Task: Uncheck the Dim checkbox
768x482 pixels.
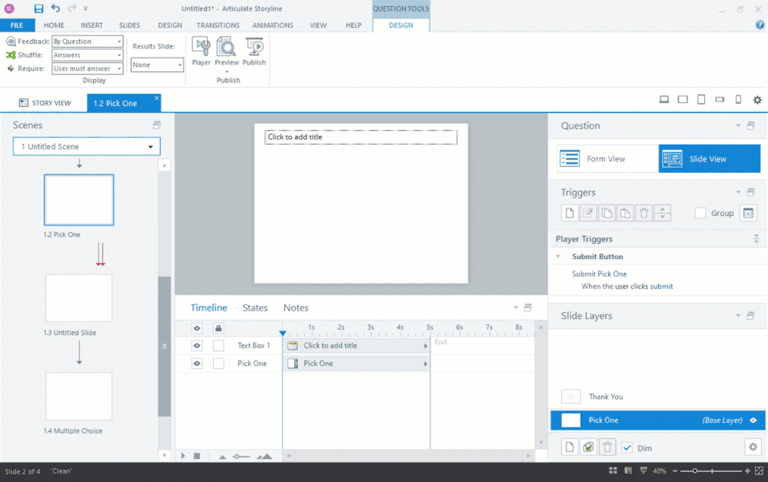Action: tap(627, 447)
